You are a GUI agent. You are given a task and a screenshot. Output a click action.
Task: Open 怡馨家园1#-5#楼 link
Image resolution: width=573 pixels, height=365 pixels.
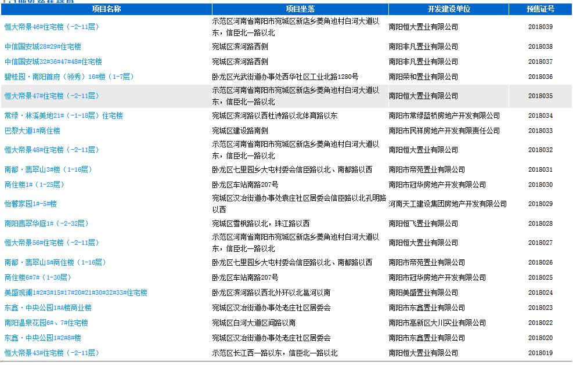coord(31,204)
